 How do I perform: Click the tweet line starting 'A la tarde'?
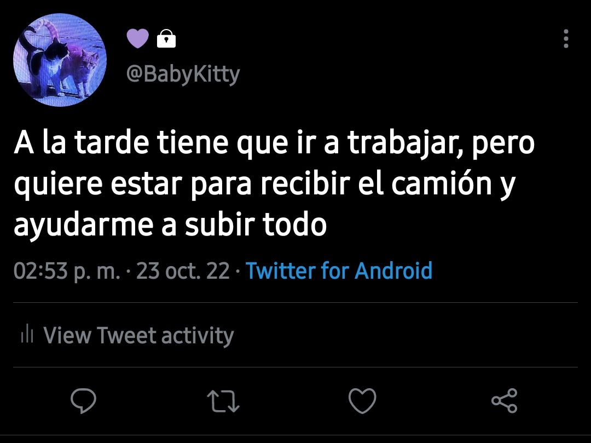point(274,143)
